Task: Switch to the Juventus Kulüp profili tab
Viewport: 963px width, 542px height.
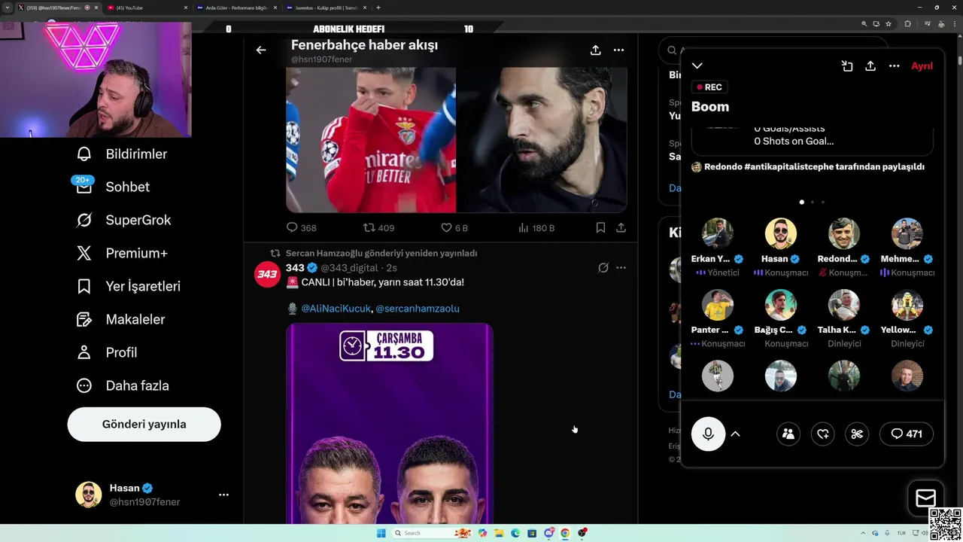Action: click(326, 8)
